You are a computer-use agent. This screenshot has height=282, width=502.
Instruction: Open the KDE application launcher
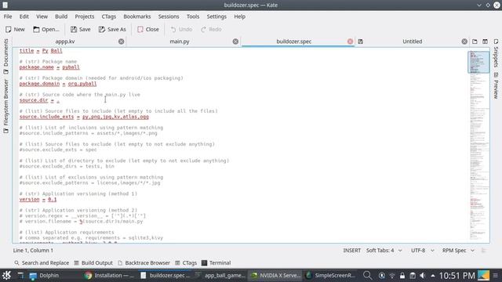pyautogui.click(x=7, y=275)
